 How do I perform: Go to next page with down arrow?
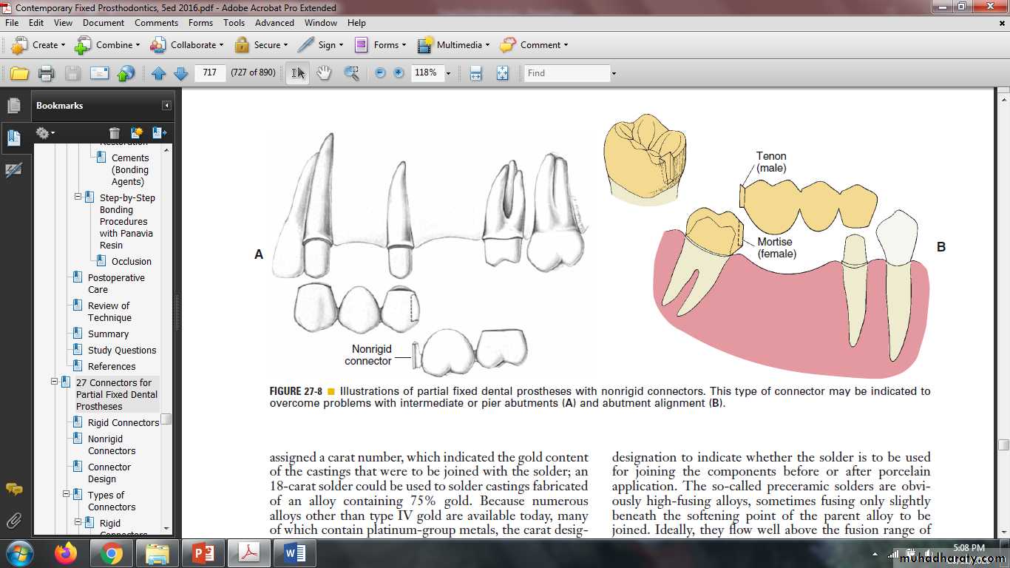tap(180, 73)
